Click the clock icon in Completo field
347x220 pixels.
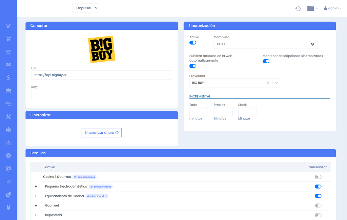pos(312,44)
